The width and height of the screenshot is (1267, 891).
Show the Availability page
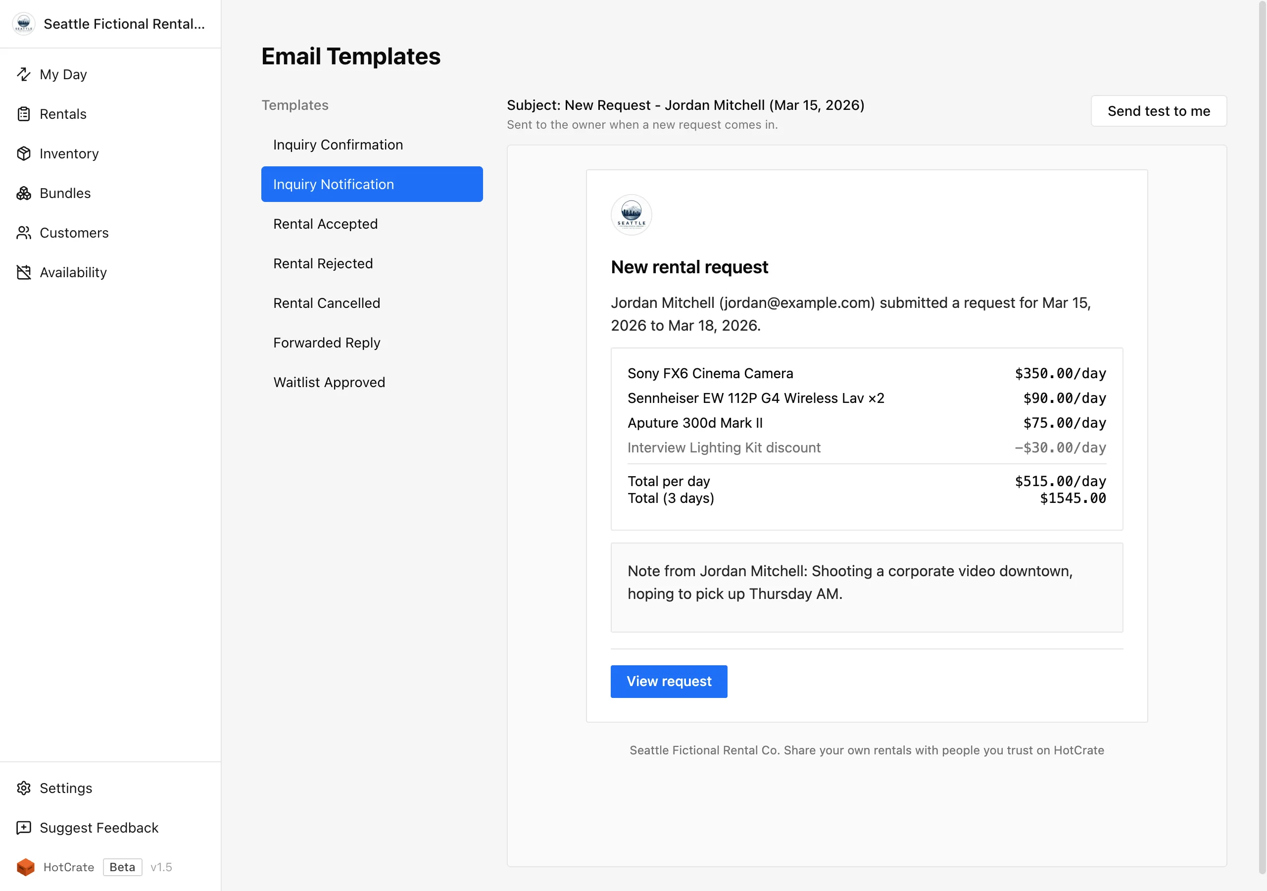pos(110,273)
